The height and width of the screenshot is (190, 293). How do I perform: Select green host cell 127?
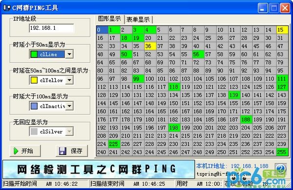click(x=282, y=87)
